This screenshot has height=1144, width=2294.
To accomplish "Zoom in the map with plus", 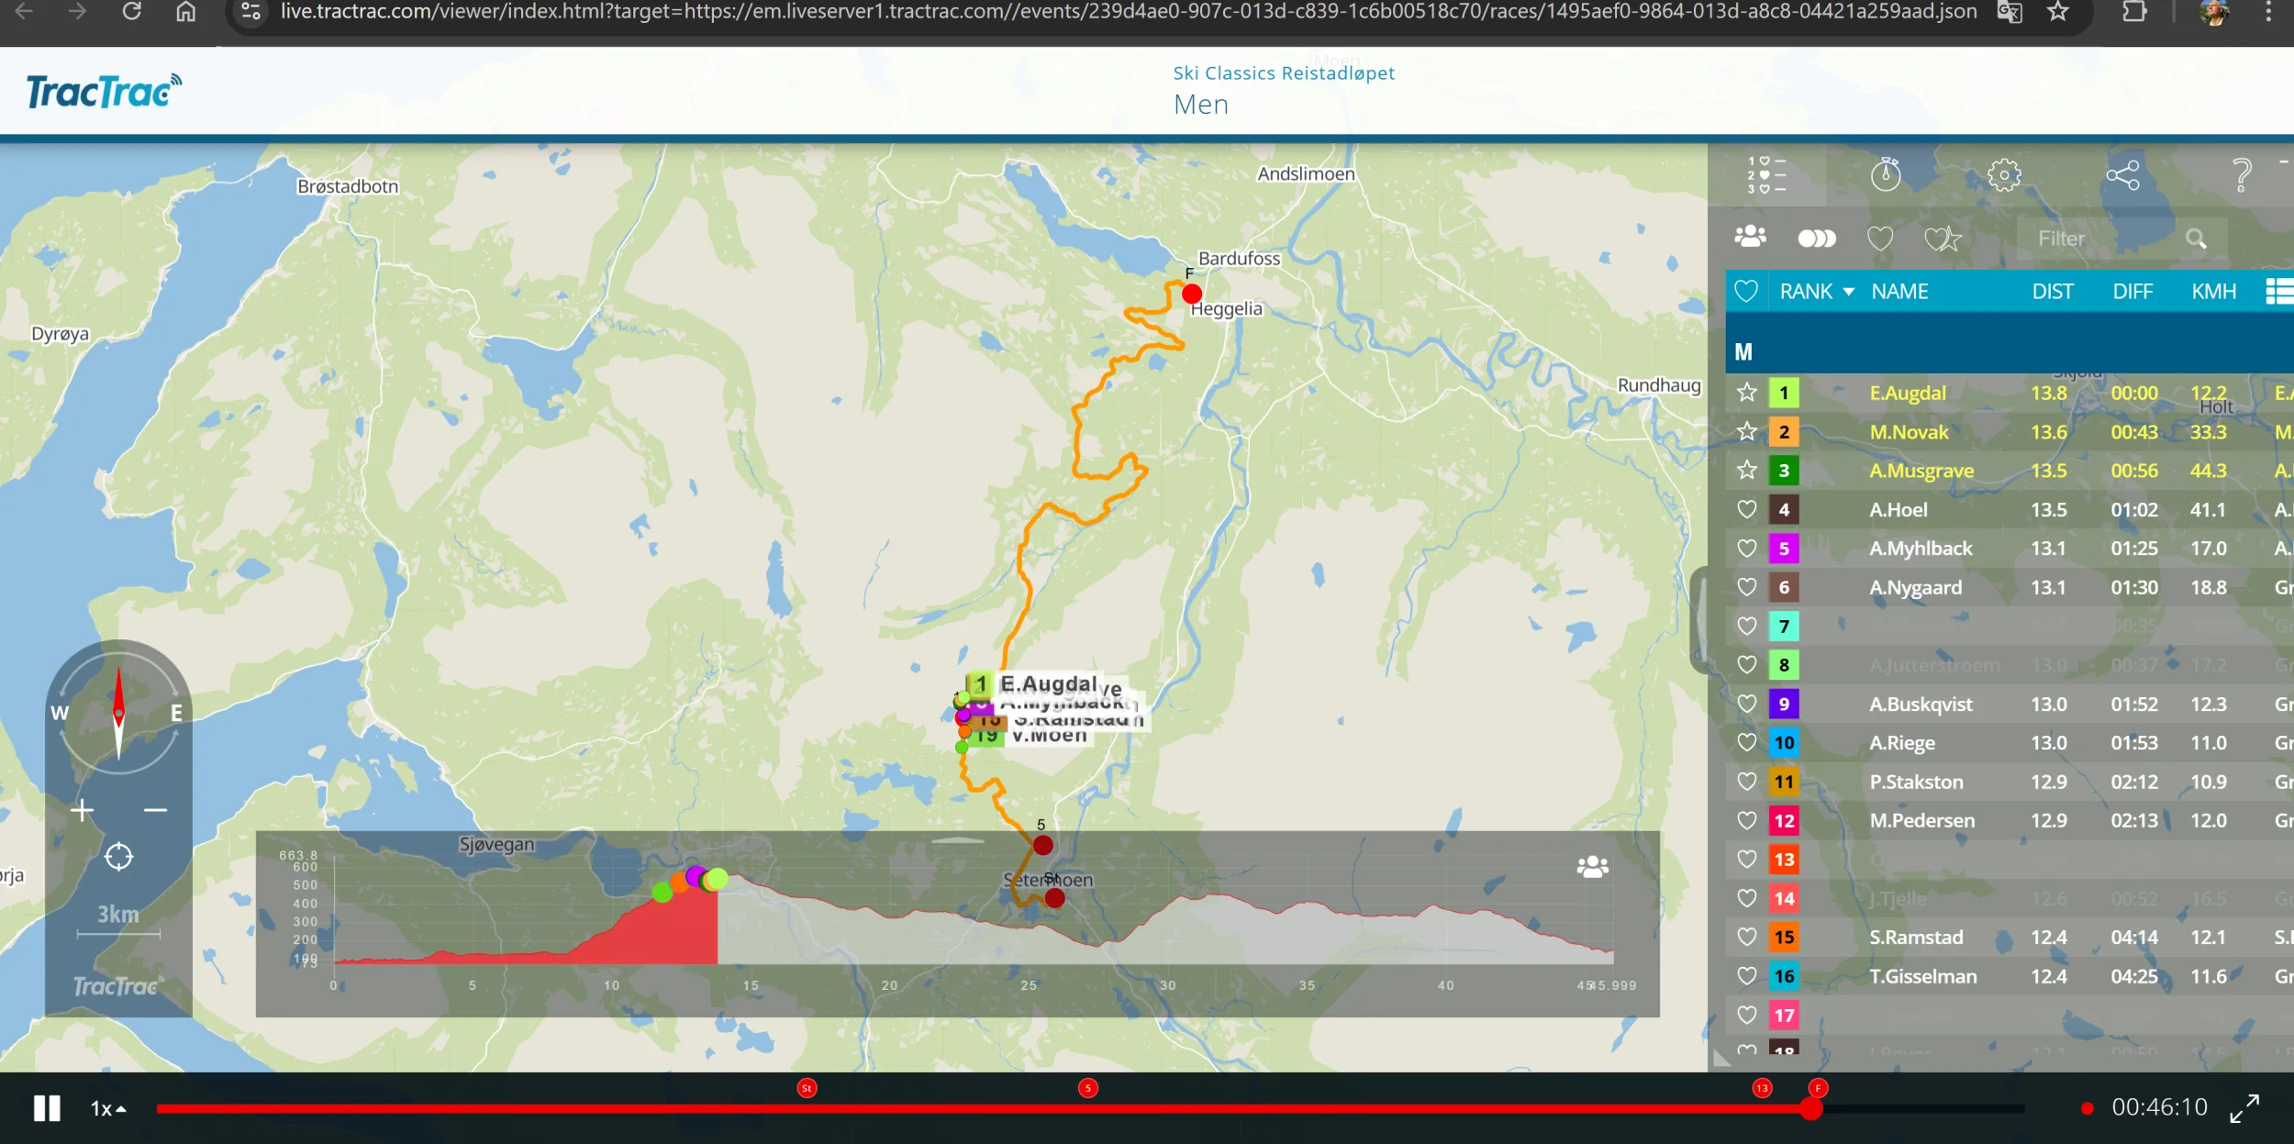I will coord(83,810).
